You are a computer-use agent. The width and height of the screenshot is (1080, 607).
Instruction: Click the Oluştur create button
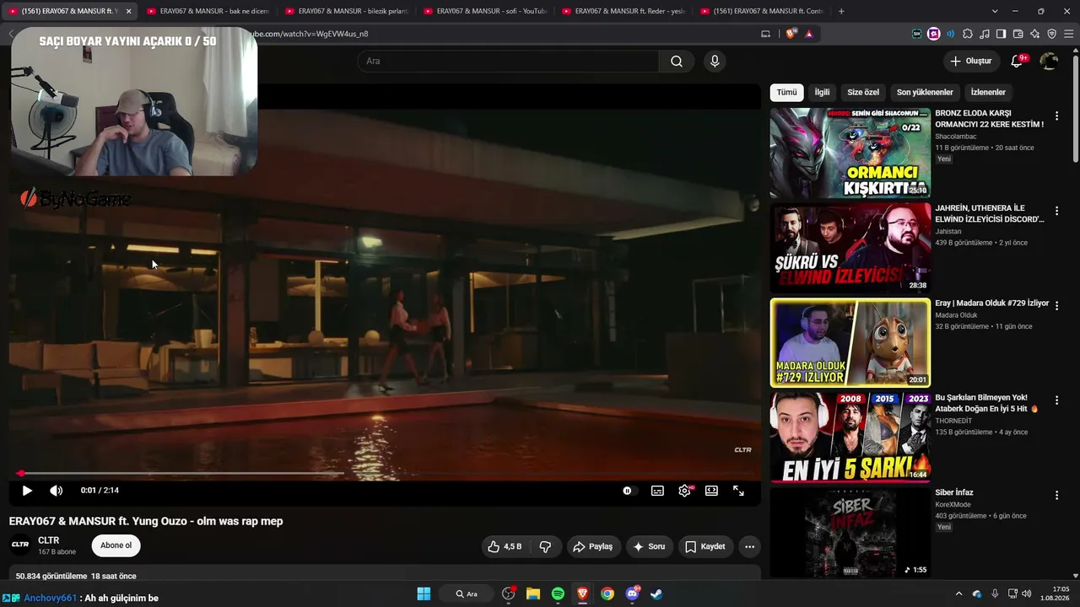[x=971, y=61]
